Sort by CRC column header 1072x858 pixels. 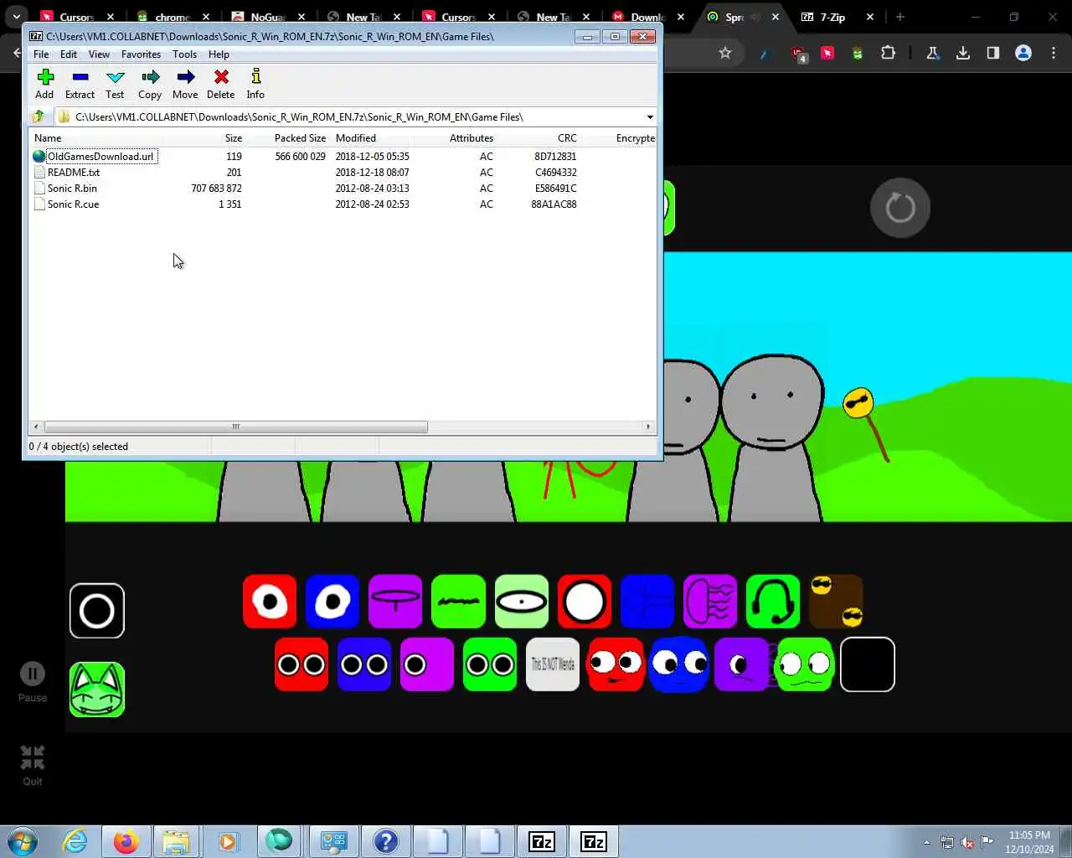click(567, 138)
